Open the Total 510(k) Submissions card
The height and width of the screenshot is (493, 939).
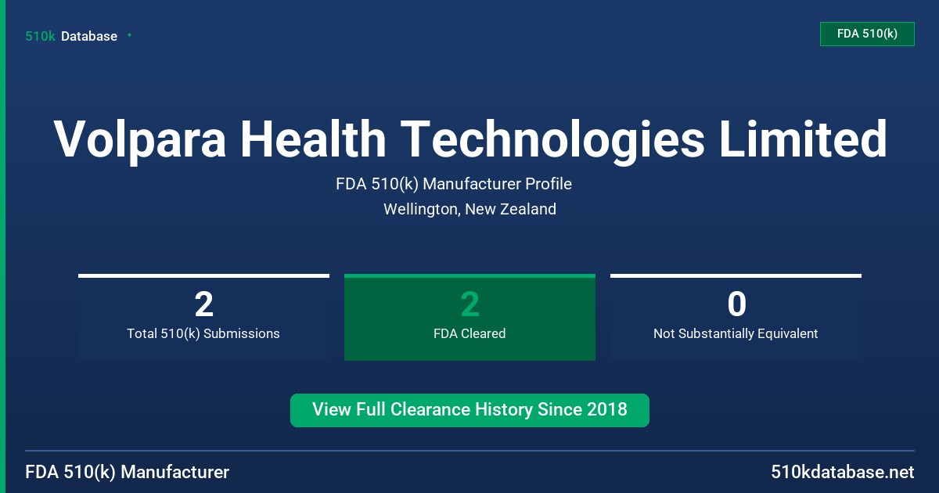[x=203, y=317]
